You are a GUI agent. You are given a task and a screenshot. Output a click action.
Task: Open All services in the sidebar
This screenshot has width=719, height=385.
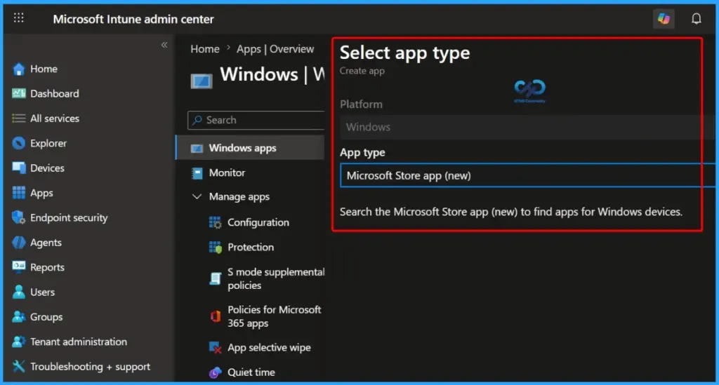click(x=55, y=119)
